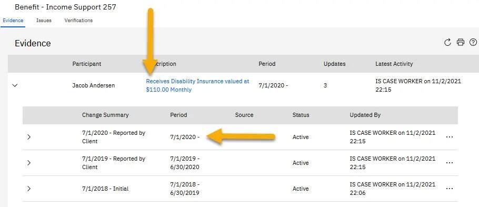The height and width of the screenshot is (207, 479).
Task: Open actions menu for 7/1/2018 Initial row
Action: click(x=450, y=189)
